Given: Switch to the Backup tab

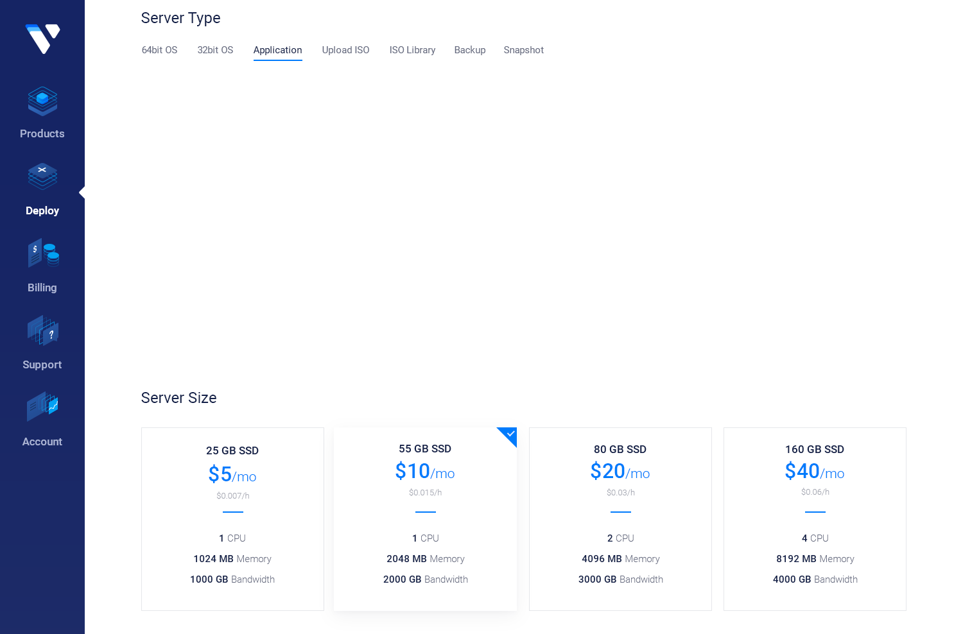Looking at the screenshot, I should click(470, 50).
